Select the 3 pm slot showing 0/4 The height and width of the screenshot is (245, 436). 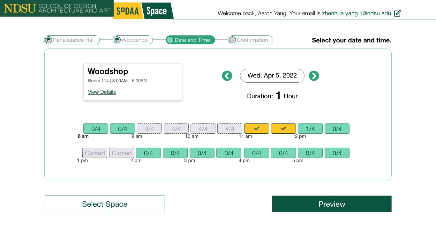[202, 153]
